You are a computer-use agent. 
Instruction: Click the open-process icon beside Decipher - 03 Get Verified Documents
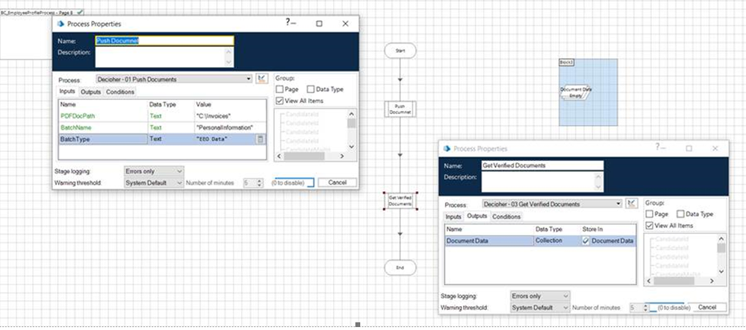[x=632, y=203]
